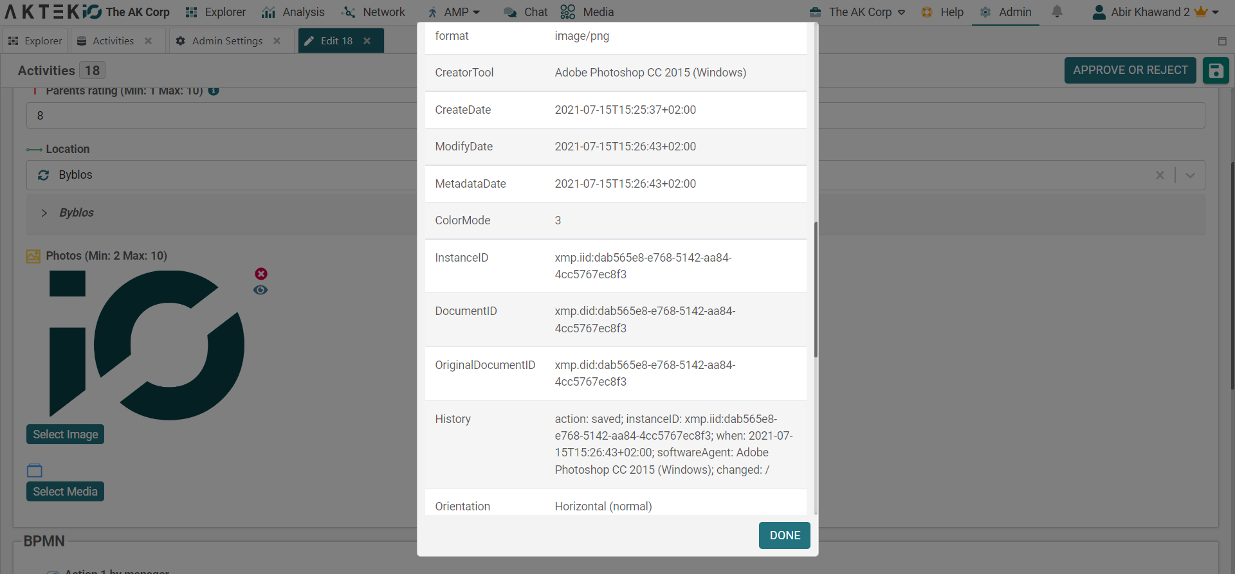
Task: Open the Help page
Action: pos(942,12)
